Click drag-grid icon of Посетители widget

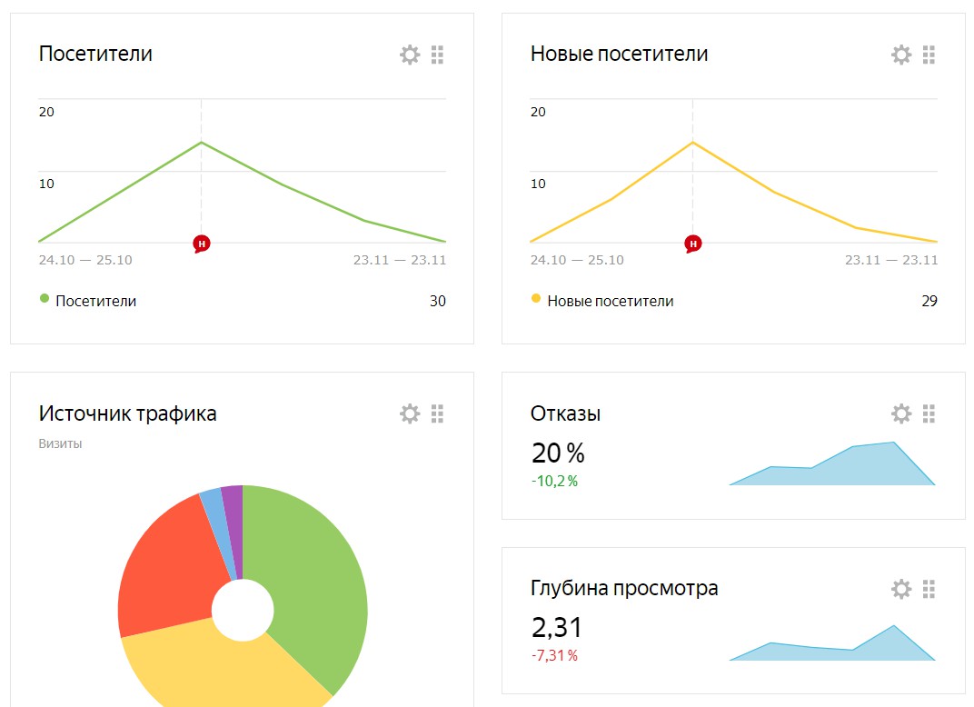(437, 55)
